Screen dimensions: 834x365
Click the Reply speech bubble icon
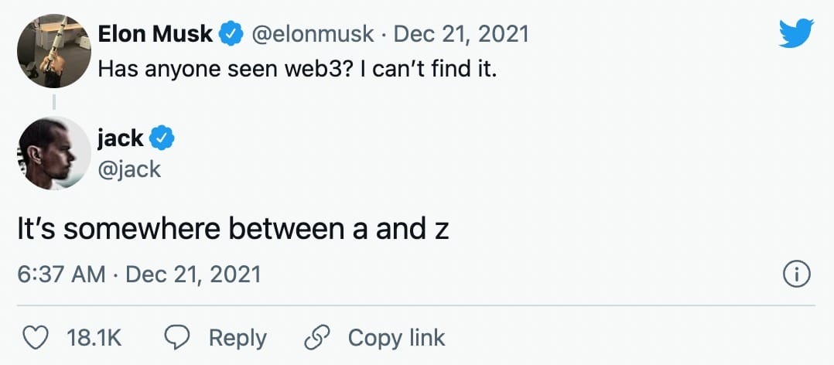tap(179, 337)
